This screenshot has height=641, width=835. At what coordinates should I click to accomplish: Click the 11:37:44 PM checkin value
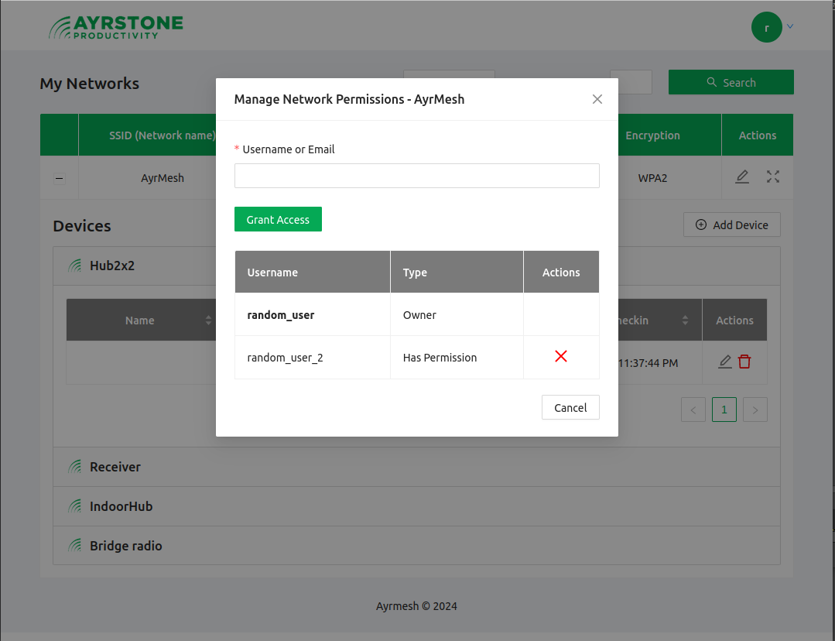pos(648,363)
